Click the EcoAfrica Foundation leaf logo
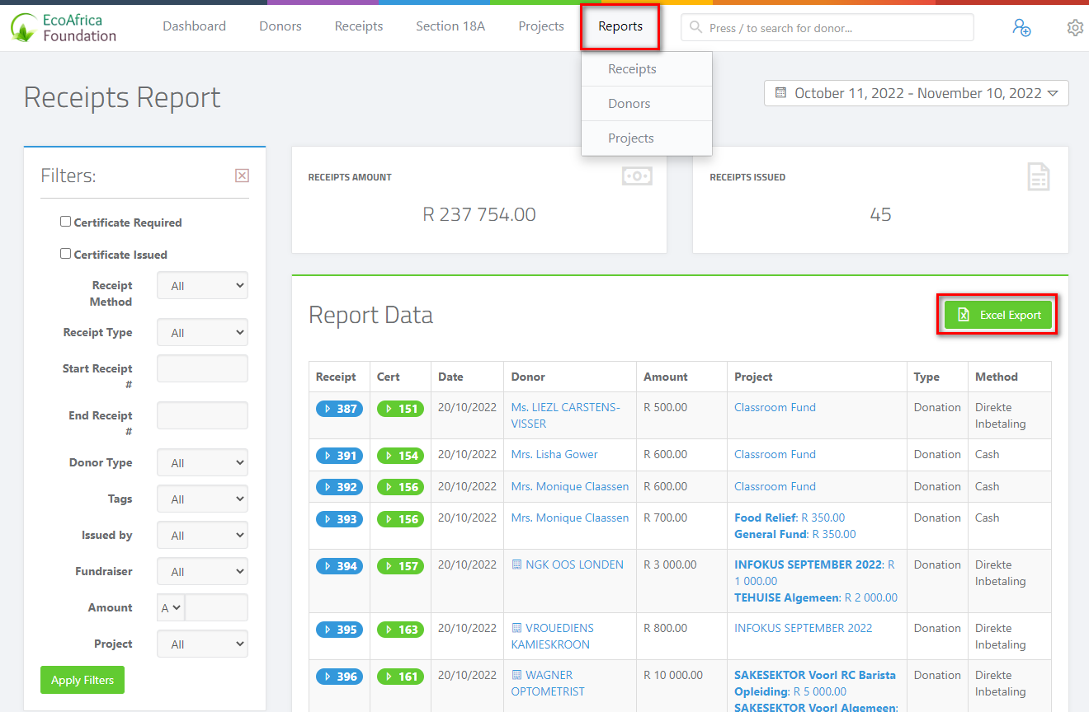 click(x=22, y=26)
